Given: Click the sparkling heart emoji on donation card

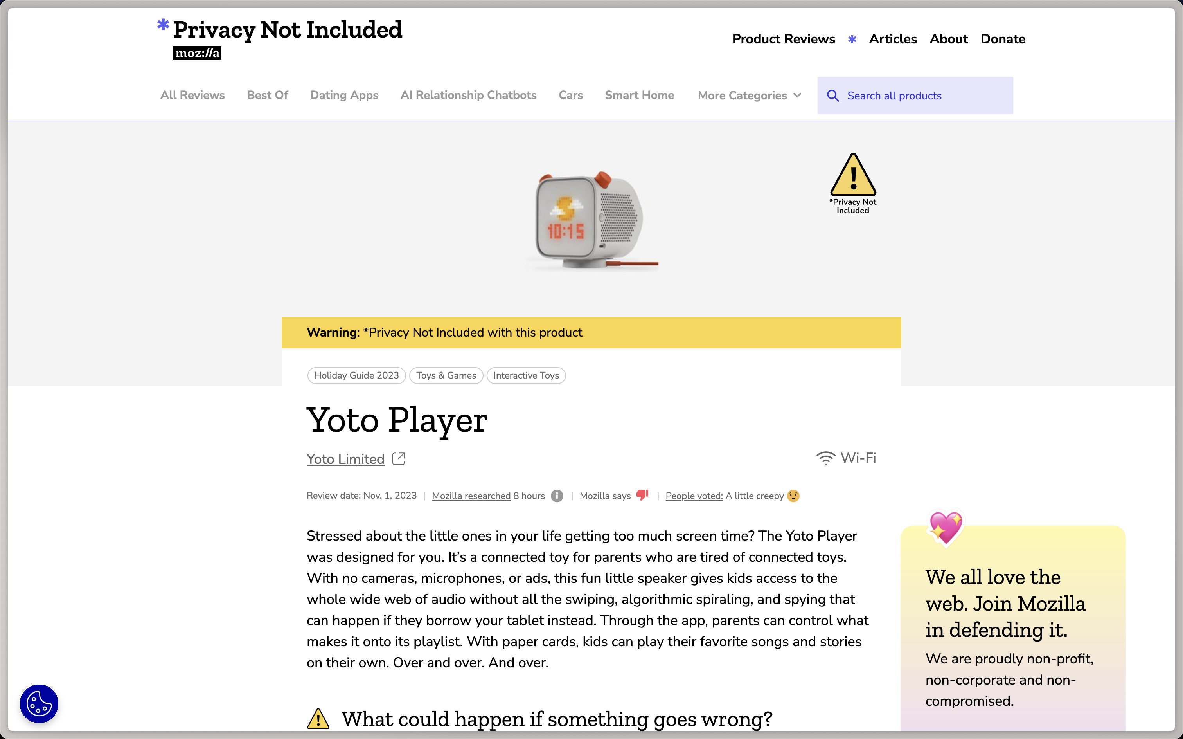Looking at the screenshot, I should click(x=946, y=528).
